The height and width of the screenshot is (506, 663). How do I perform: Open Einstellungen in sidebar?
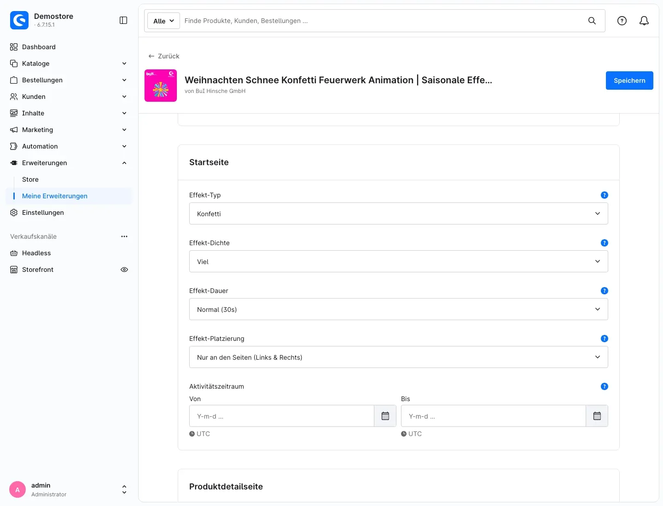point(69,213)
